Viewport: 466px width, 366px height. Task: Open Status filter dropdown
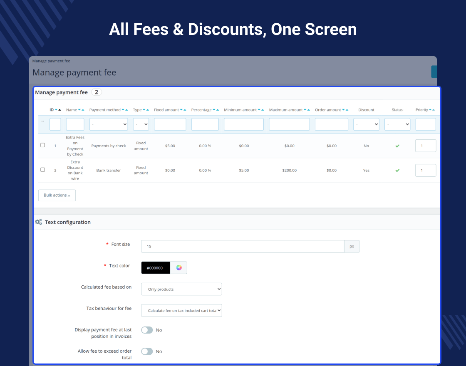397,124
